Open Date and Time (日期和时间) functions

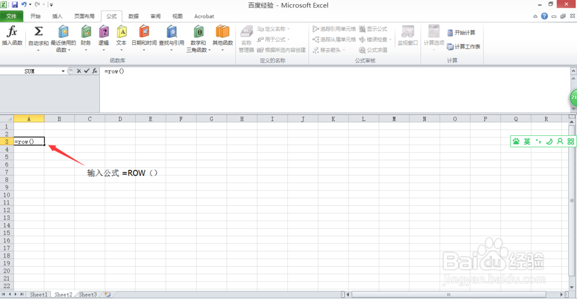[144, 38]
